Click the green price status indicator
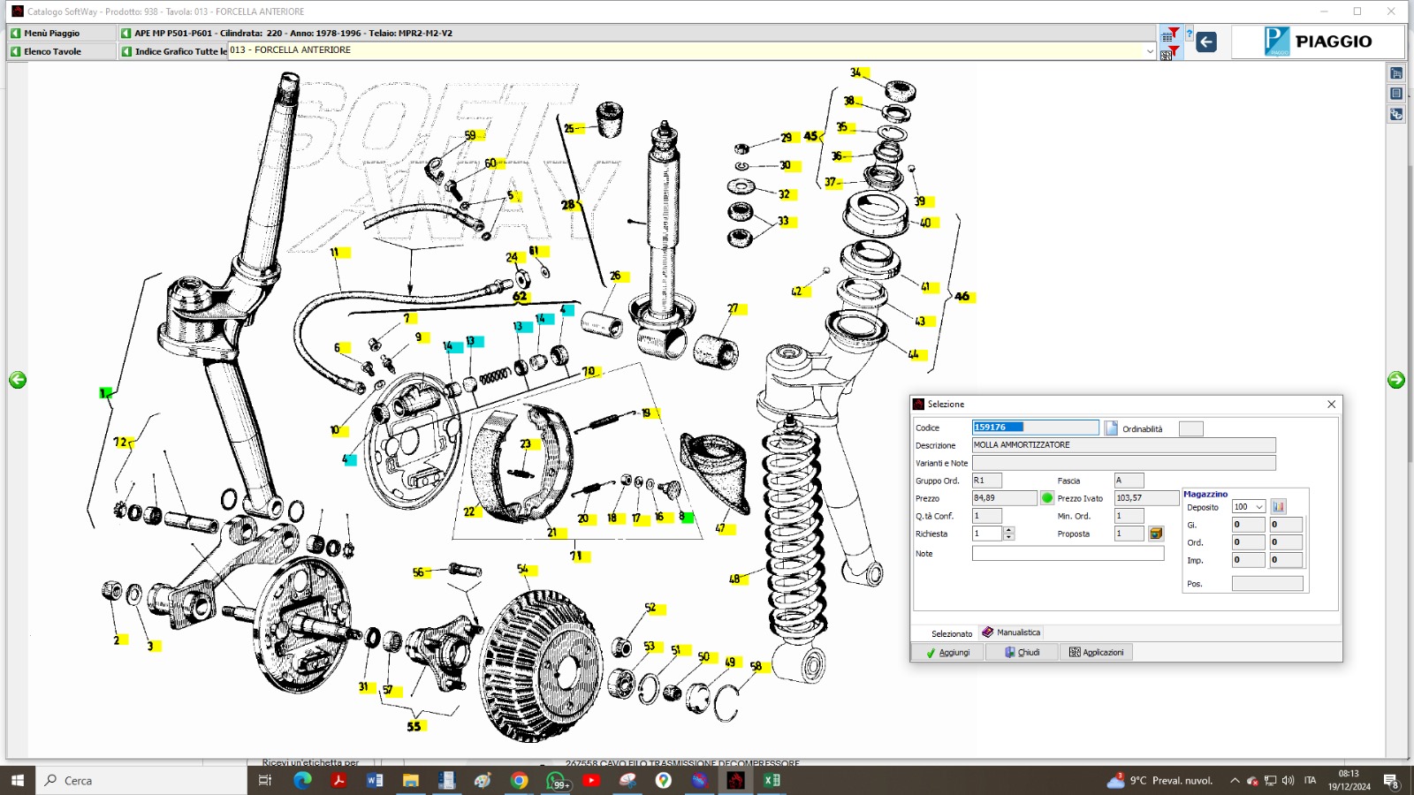The width and height of the screenshot is (1414, 795). [1047, 498]
